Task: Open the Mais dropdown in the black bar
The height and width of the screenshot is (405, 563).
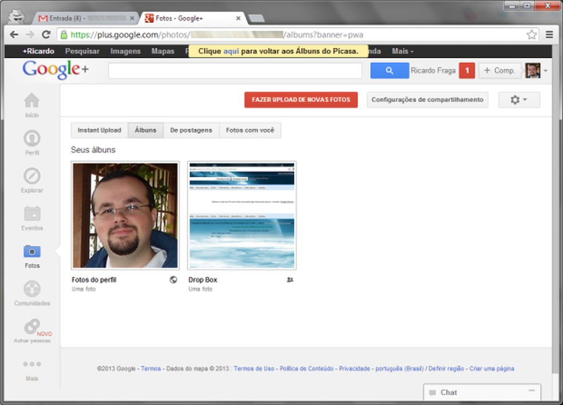Action: pos(402,51)
